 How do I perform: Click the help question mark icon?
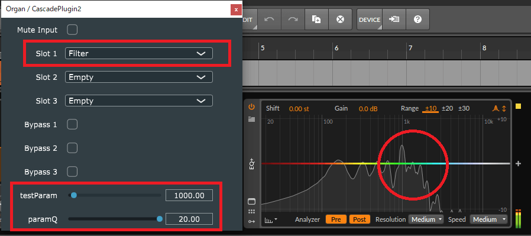tap(417, 20)
